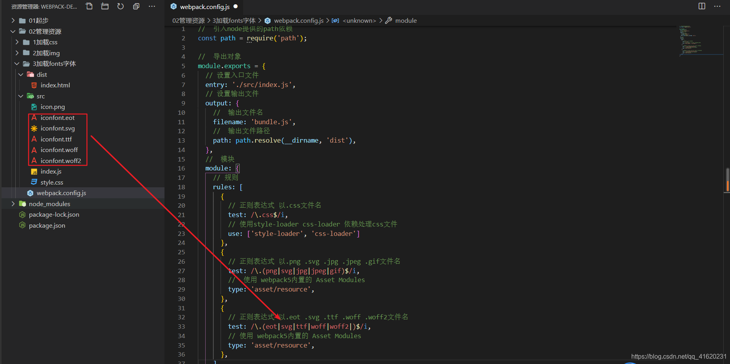Open iconfont.woff2 file

(x=61, y=161)
